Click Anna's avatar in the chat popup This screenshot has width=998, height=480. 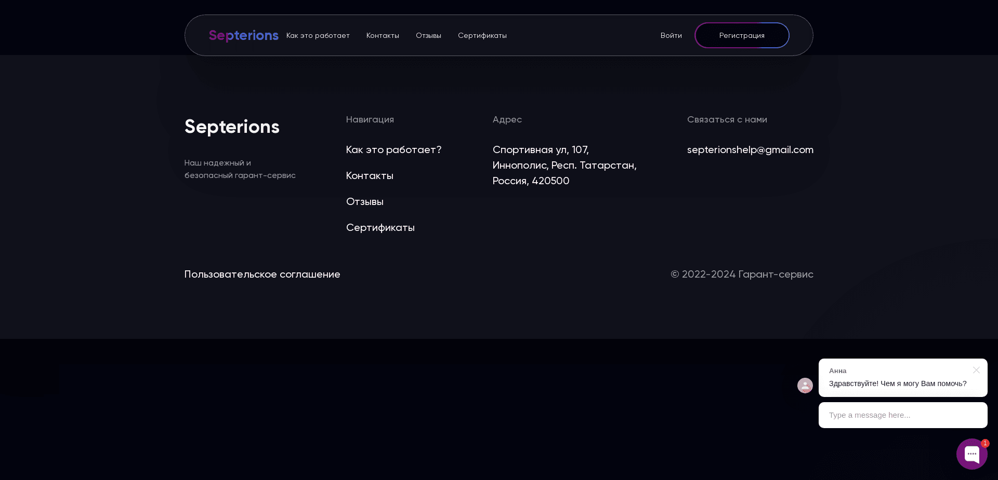[805, 386]
